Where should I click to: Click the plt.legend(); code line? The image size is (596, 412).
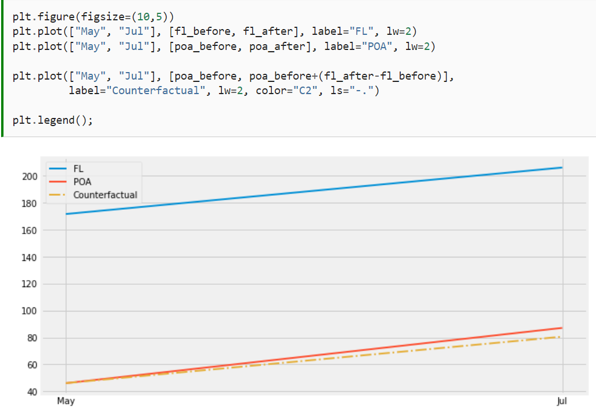pyautogui.click(x=52, y=120)
